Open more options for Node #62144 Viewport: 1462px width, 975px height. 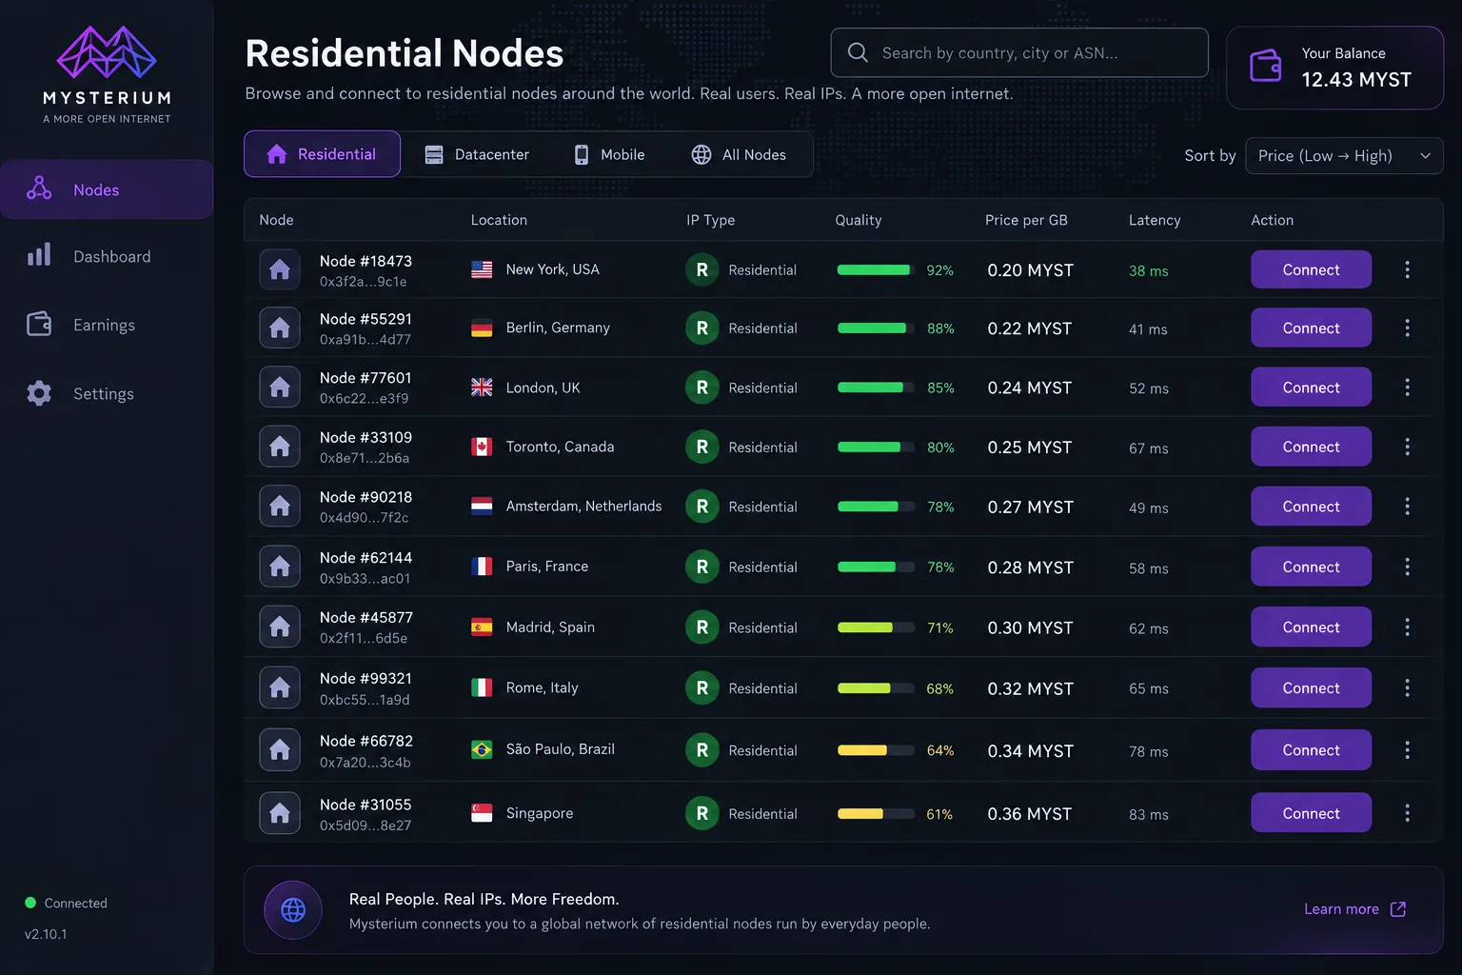[1407, 567]
